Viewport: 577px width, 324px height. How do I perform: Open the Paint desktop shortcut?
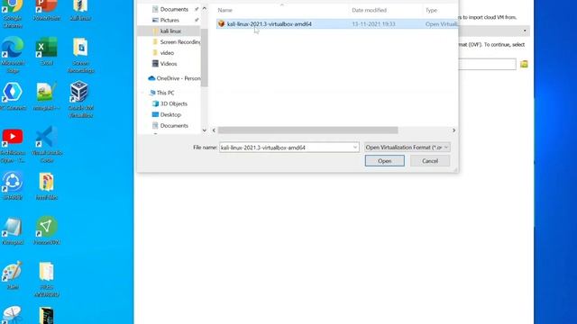click(13, 274)
